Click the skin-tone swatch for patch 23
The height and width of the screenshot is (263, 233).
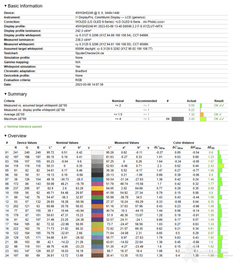tap(97, 251)
